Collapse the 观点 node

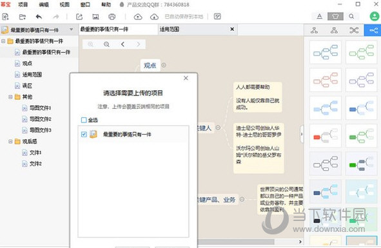pyautogui.click(x=164, y=65)
